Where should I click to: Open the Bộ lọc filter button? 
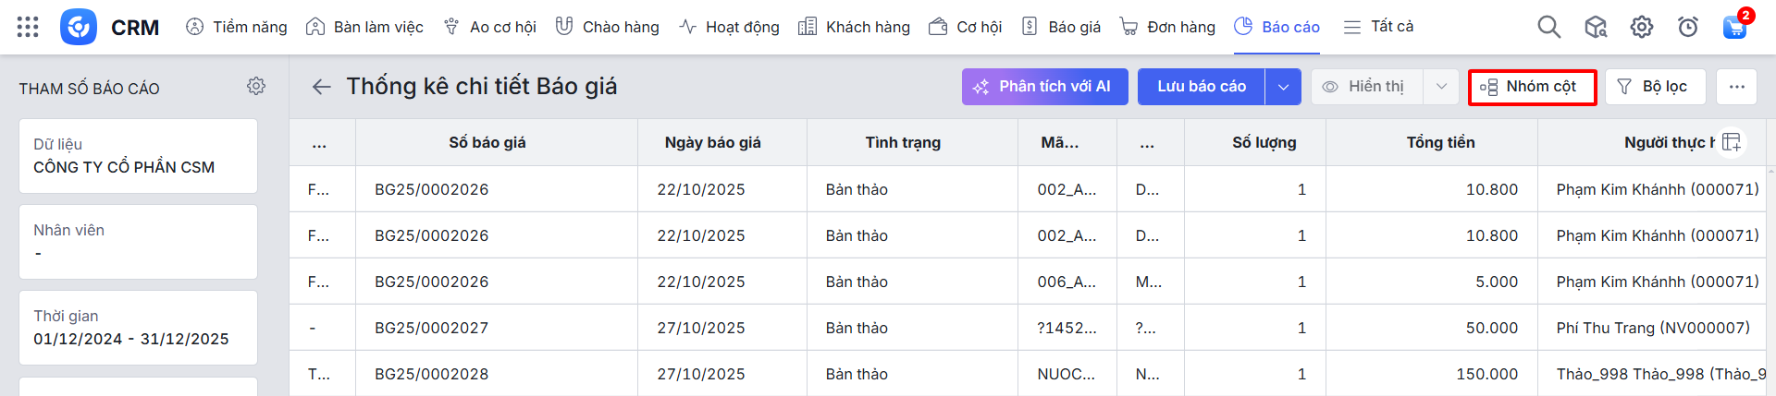pos(1653,87)
